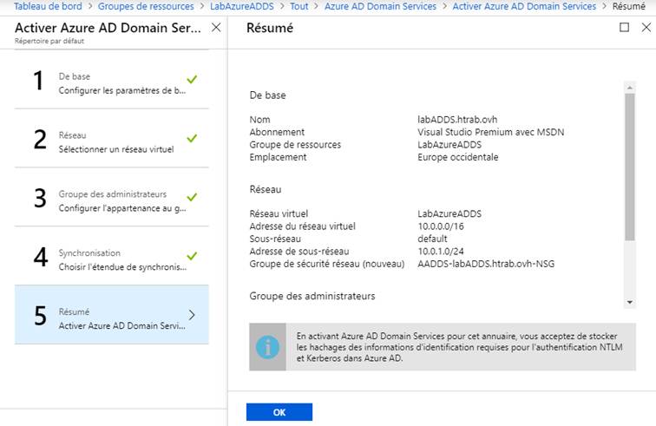Expand the Résumé step chevron arrow
Image resolution: width=656 pixels, height=426 pixels.
point(192,315)
